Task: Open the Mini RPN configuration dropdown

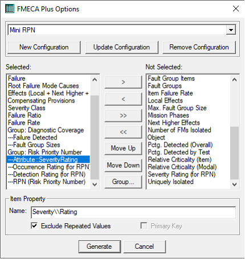Action: (x=231, y=30)
